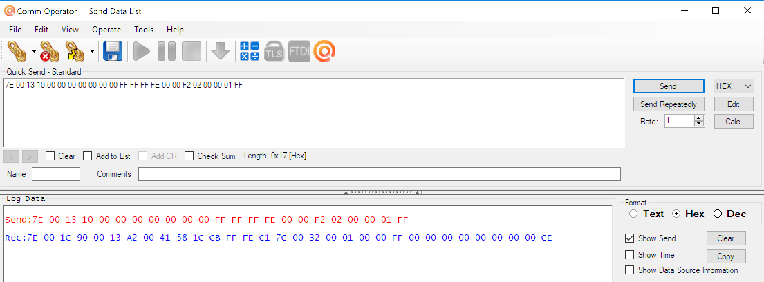Click the blue Rec log line
The width and height of the screenshot is (764, 282).
(x=278, y=238)
